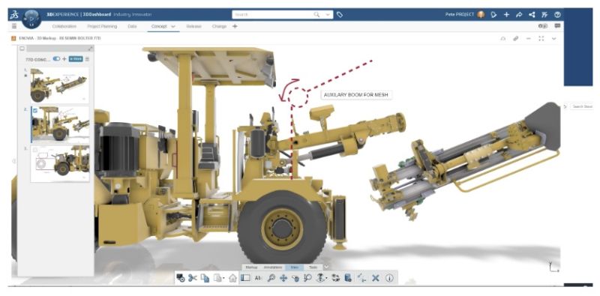Open the Annotations toolbar tab
600x296 pixels.
pyautogui.click(x=273, y=268)
